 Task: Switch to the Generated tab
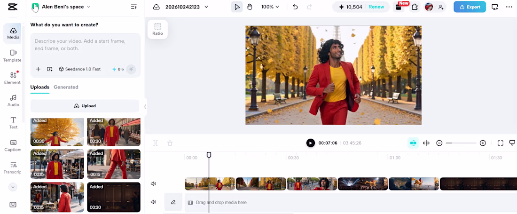(66, 87)
